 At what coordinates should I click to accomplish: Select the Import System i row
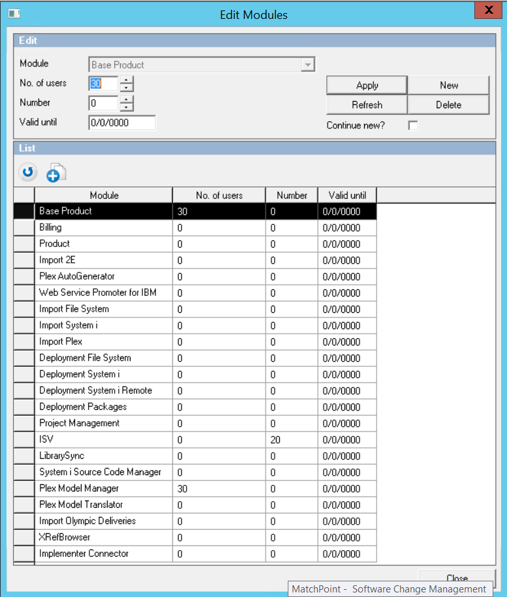(x=195, y=325)
